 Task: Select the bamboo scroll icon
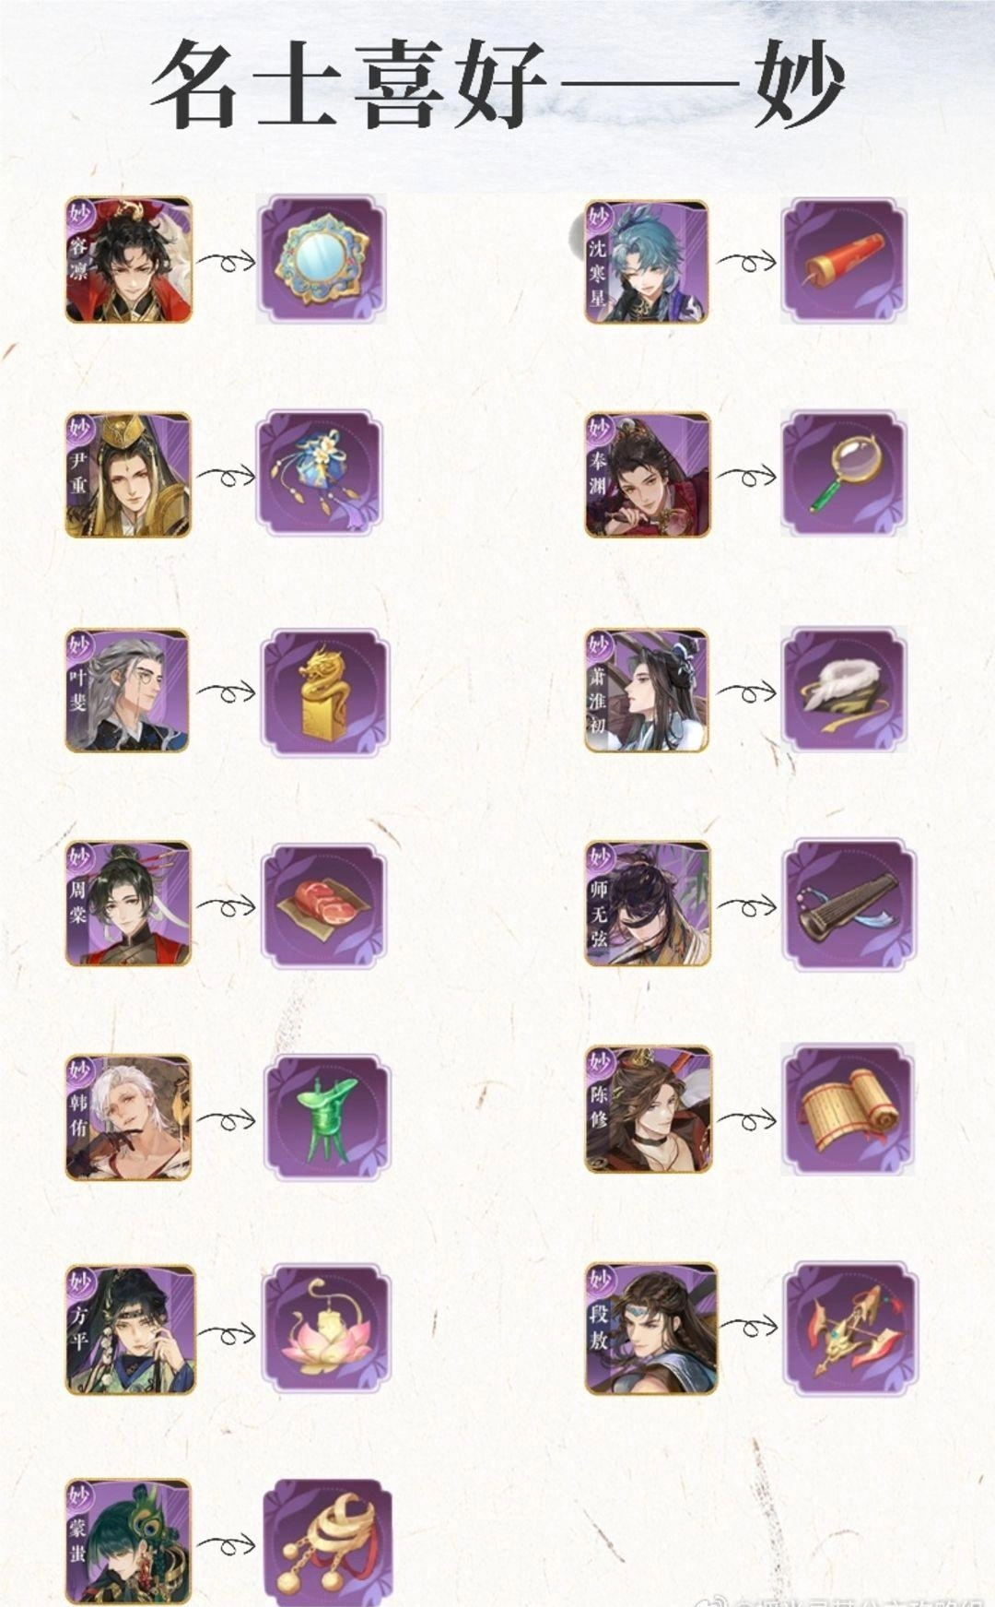click(x=848, y=1109)
